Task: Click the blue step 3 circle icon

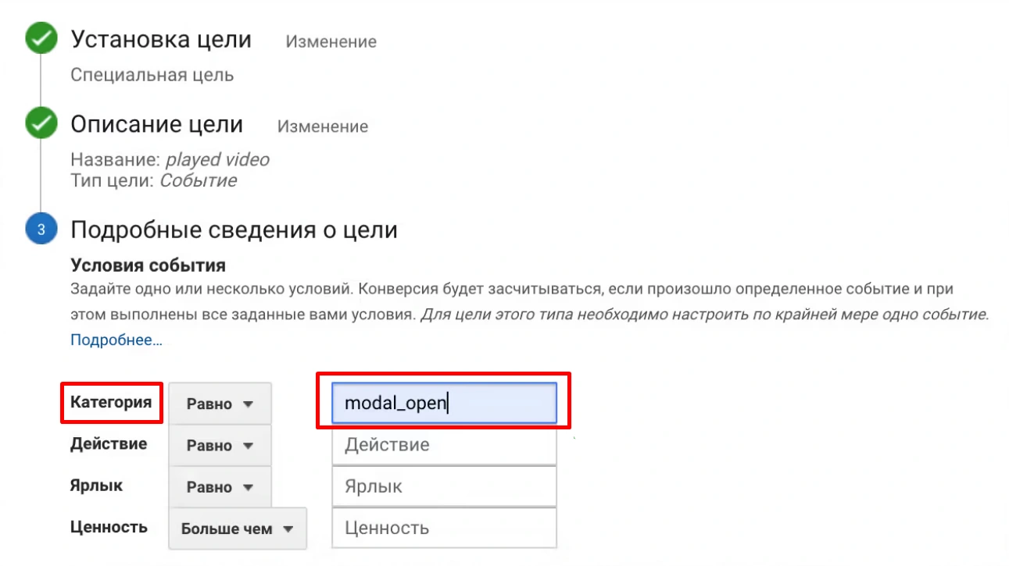Action: [41, 230]
